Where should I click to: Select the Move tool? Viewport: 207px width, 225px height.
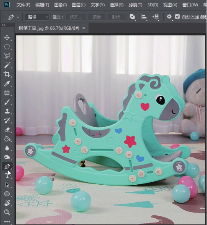click(7, 38)
